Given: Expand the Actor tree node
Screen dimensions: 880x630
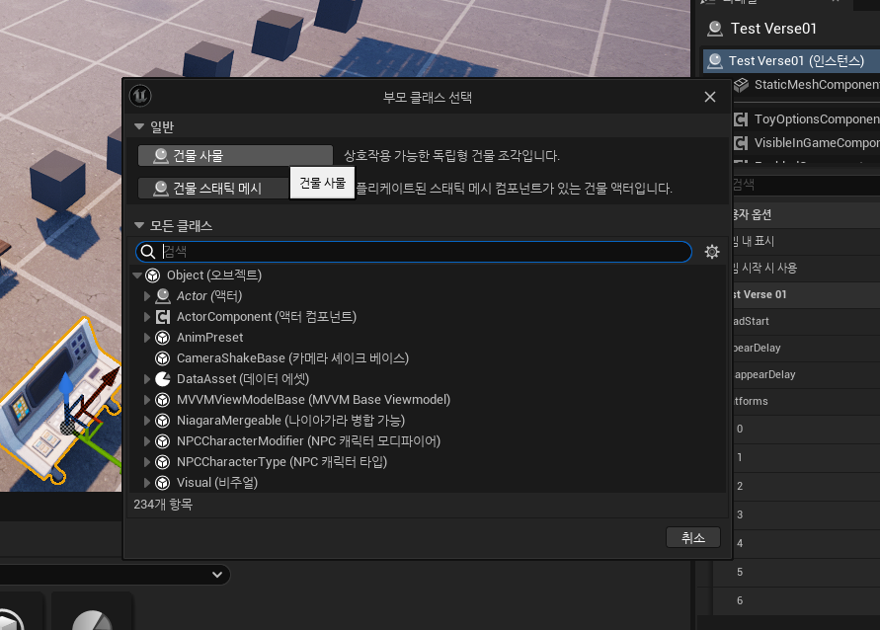Looking at the screenshot, I should (147, 296).
